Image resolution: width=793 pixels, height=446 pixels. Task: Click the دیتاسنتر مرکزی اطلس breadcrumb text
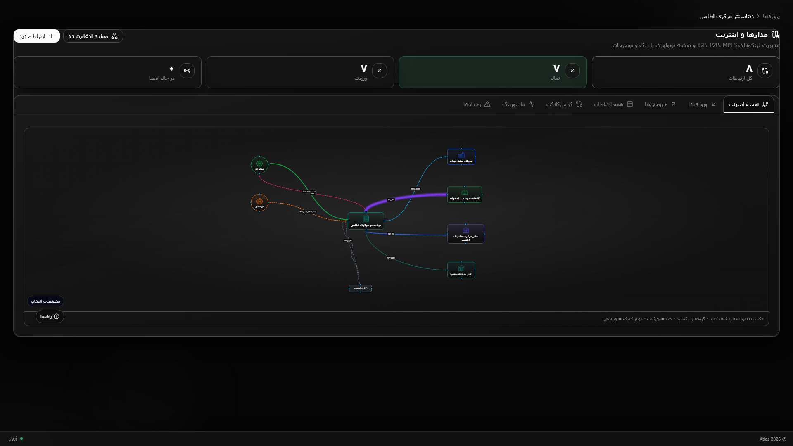(x=727, y=16)
